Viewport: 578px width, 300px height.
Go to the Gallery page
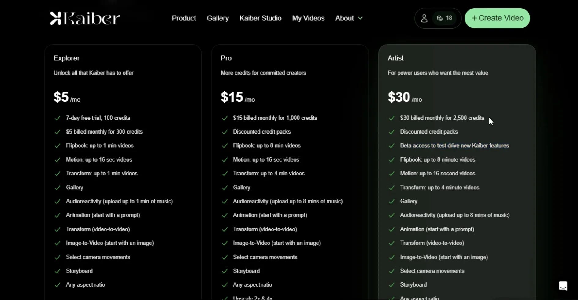pyautogui.click(x=217, y=18)
